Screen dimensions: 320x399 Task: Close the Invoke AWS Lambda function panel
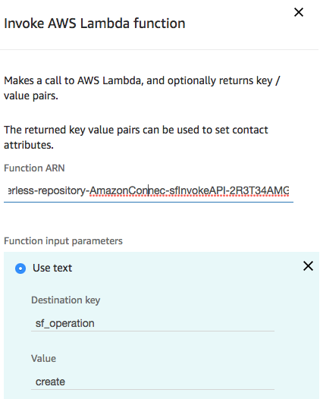coord(299,12)
